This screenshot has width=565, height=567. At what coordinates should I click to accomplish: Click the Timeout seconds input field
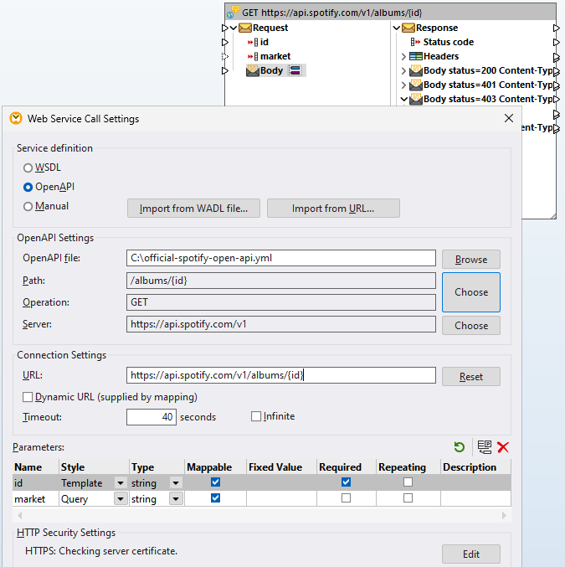coord(151,416)
